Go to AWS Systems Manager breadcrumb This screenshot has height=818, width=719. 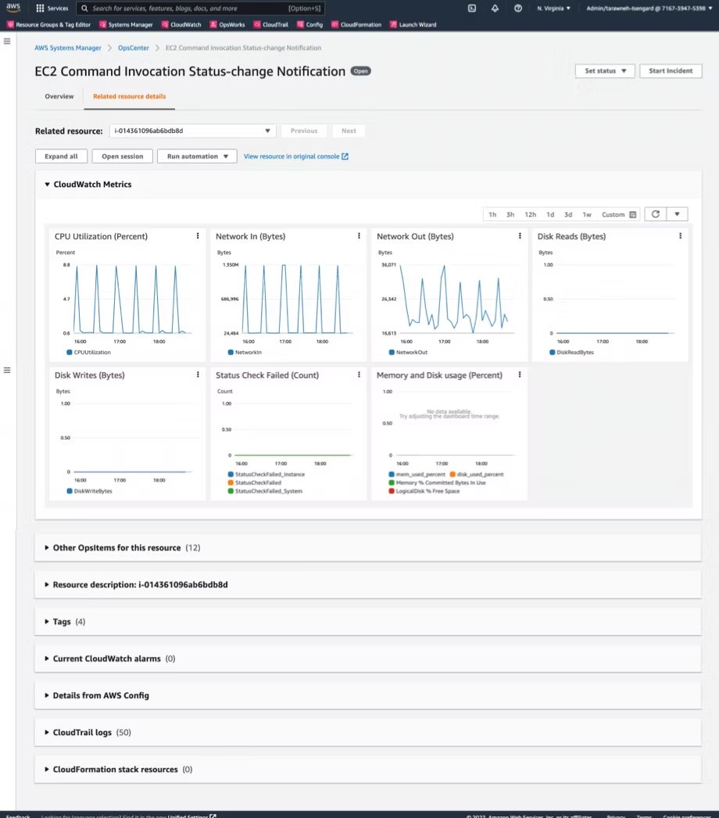[68, 48]
